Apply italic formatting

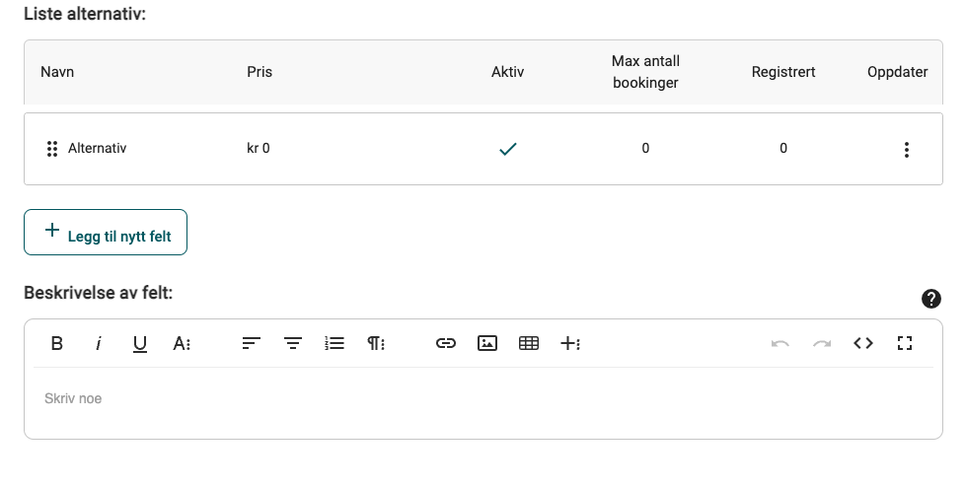click(99, 343)
